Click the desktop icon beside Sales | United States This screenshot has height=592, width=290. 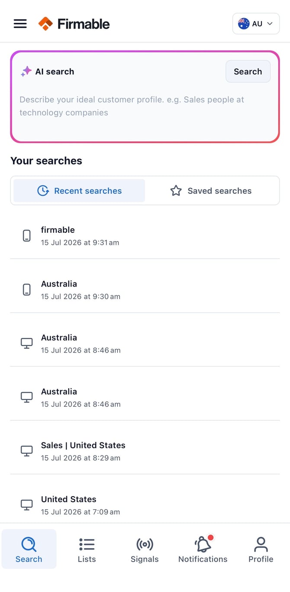point(27,451)
